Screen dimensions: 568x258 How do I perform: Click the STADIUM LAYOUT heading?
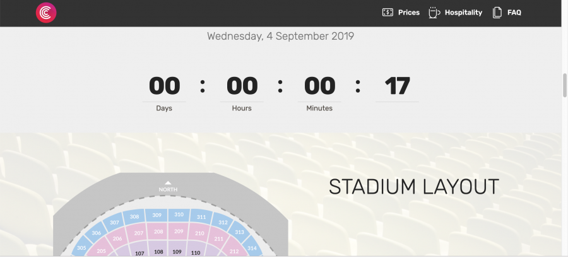[414, 187]
